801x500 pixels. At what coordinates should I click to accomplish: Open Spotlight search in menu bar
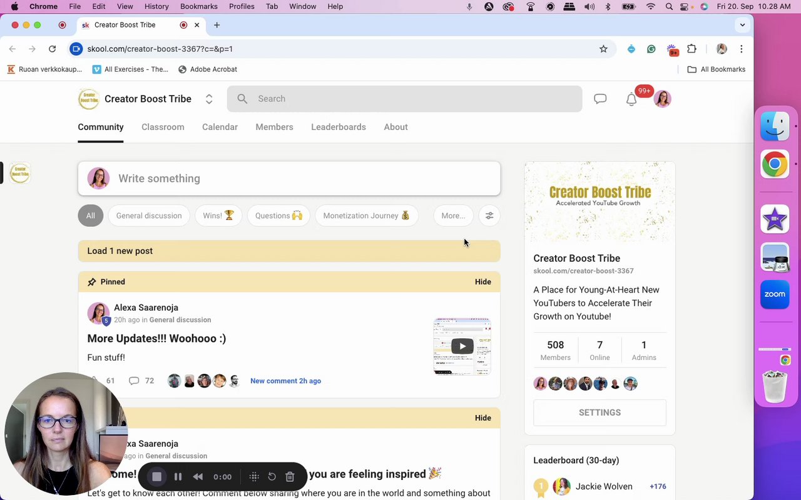click(670, 6)
